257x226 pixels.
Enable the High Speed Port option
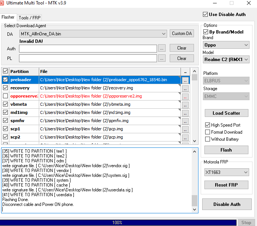[207, 125]
